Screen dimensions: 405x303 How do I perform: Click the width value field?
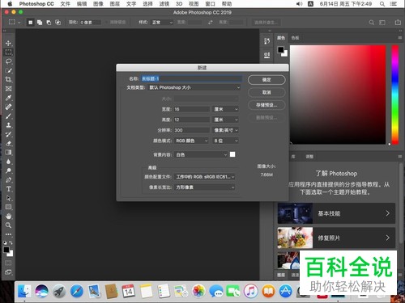point(192,109)
